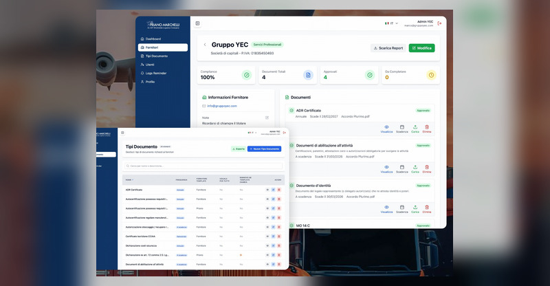Click the green Modifica button
Image resolution: width=550 pixels, height=286 pixels.
pyautogui.click(x=421, y=48)
